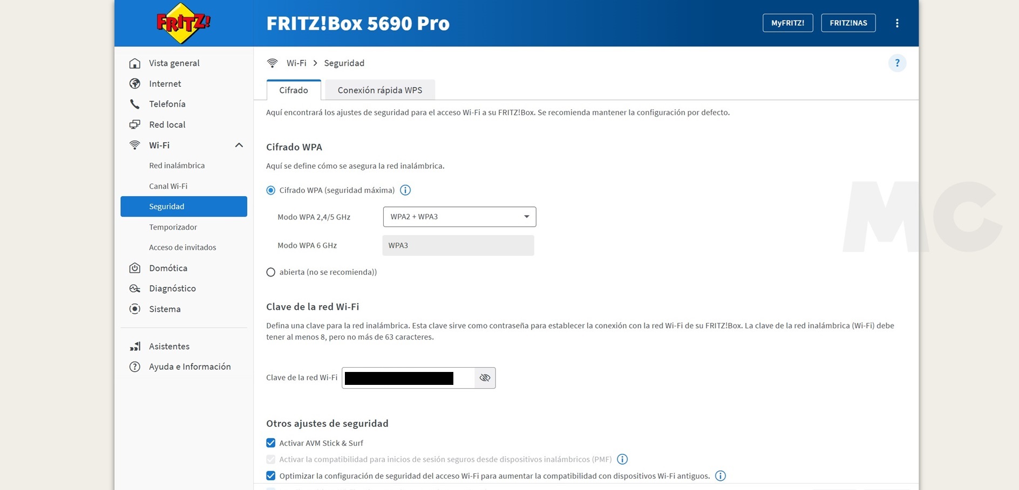The image size is (1019, 490).
Task: Click the info icon next to PMF option
Action: 622,459
